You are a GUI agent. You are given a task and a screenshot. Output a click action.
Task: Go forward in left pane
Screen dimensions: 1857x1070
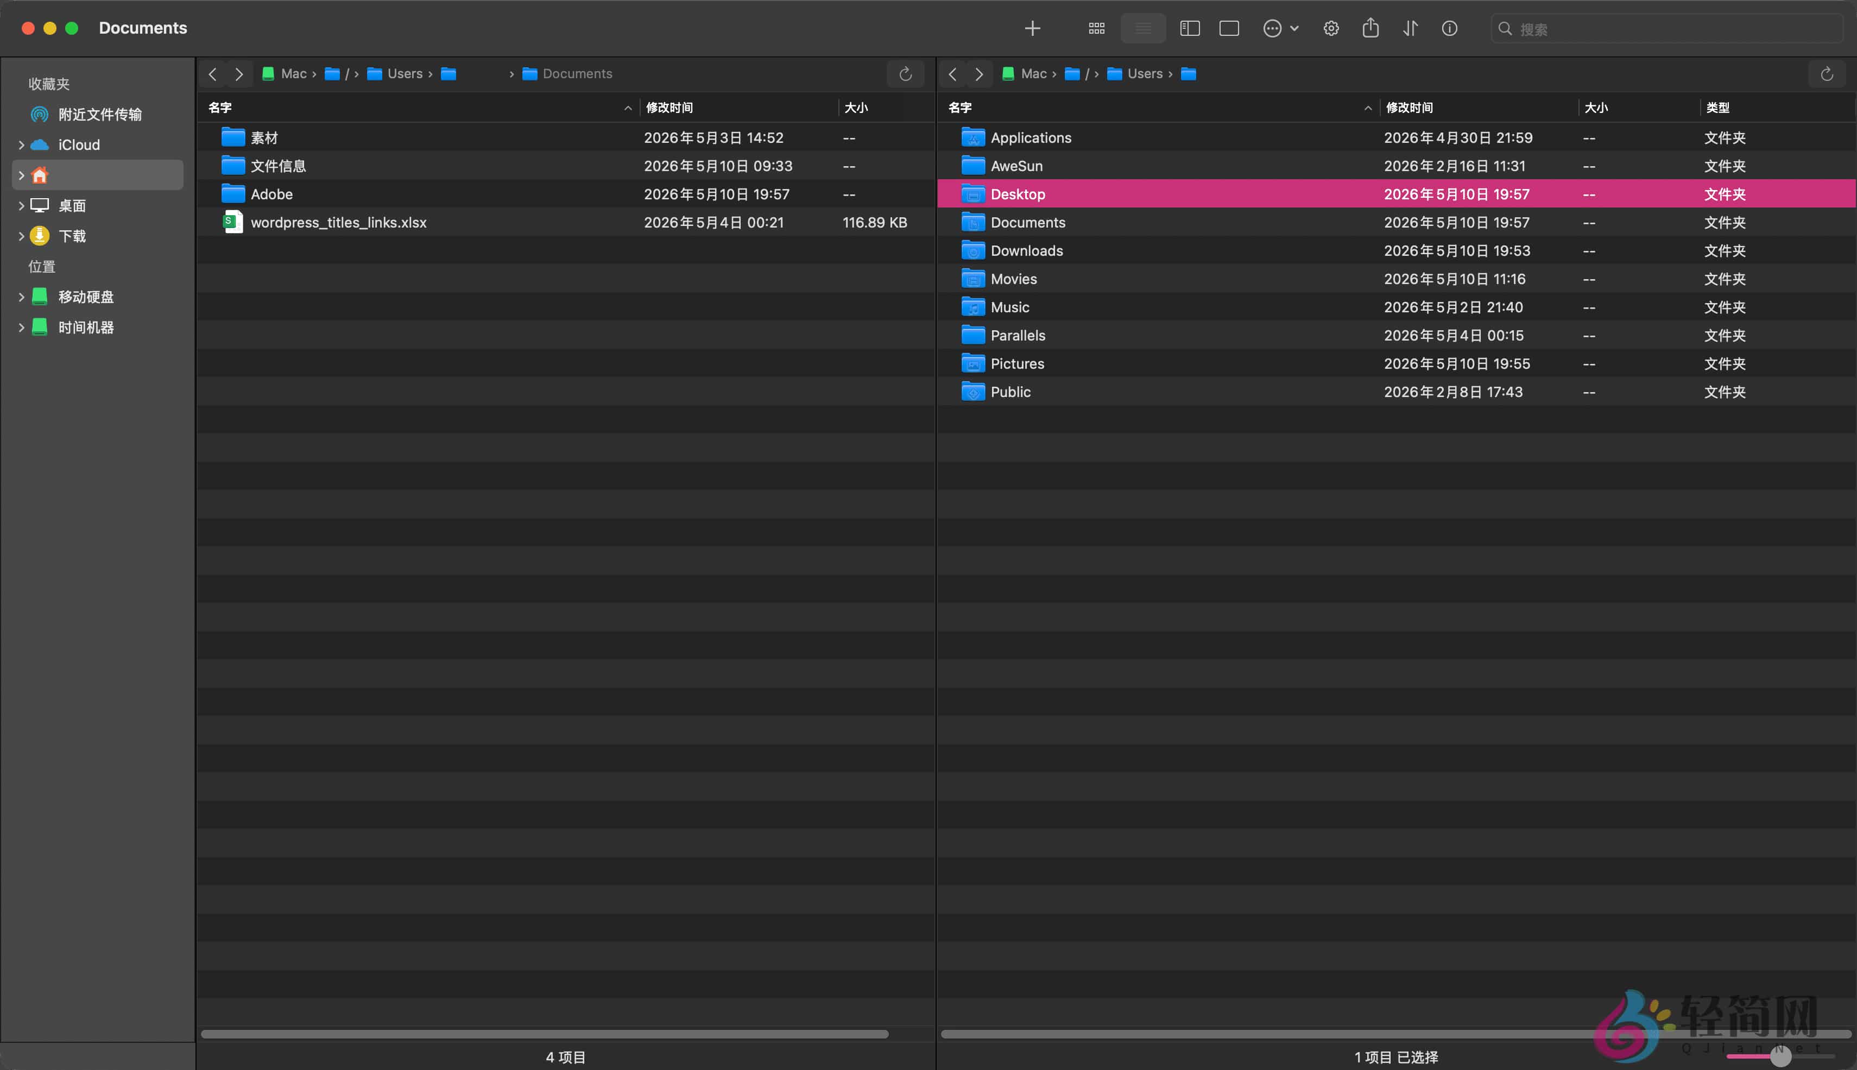coord(239,73)
